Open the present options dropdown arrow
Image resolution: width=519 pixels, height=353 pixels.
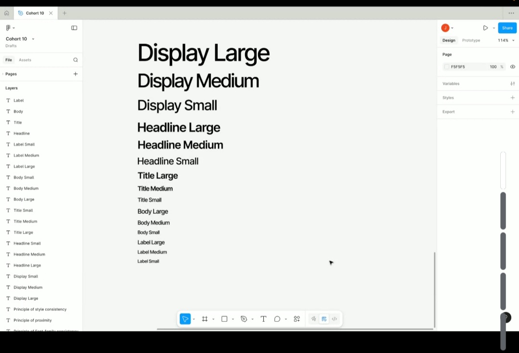point(494,28)
